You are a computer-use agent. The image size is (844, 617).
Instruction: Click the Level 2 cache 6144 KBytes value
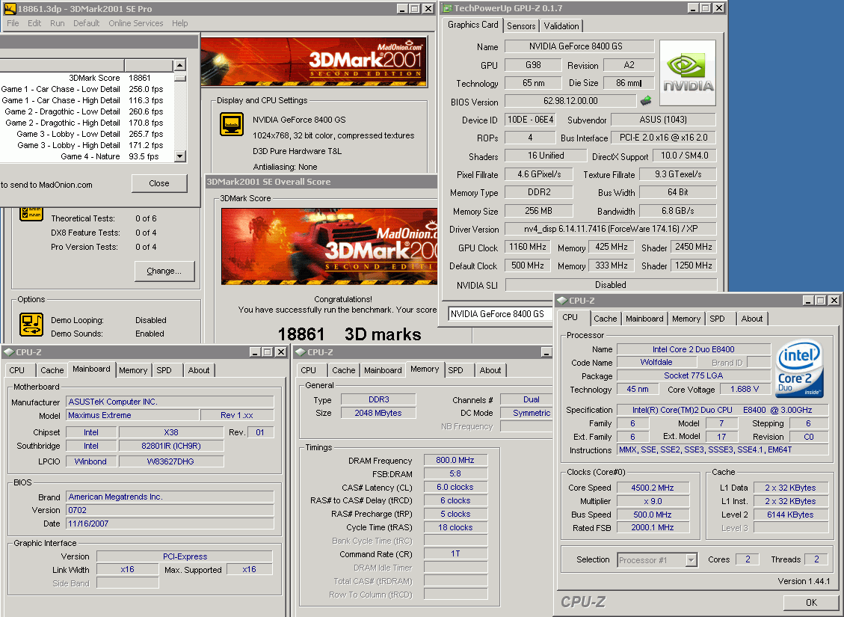pos(790,515)
